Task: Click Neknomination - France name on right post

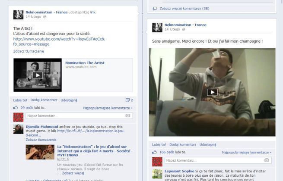Action: pos(185,25)
